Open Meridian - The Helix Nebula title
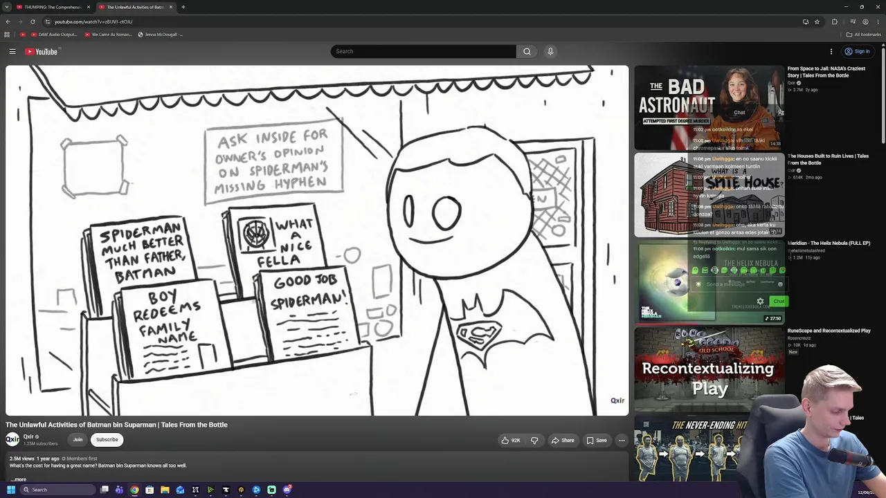The width and height of the screenshot is (886, 498). point(829,243)
